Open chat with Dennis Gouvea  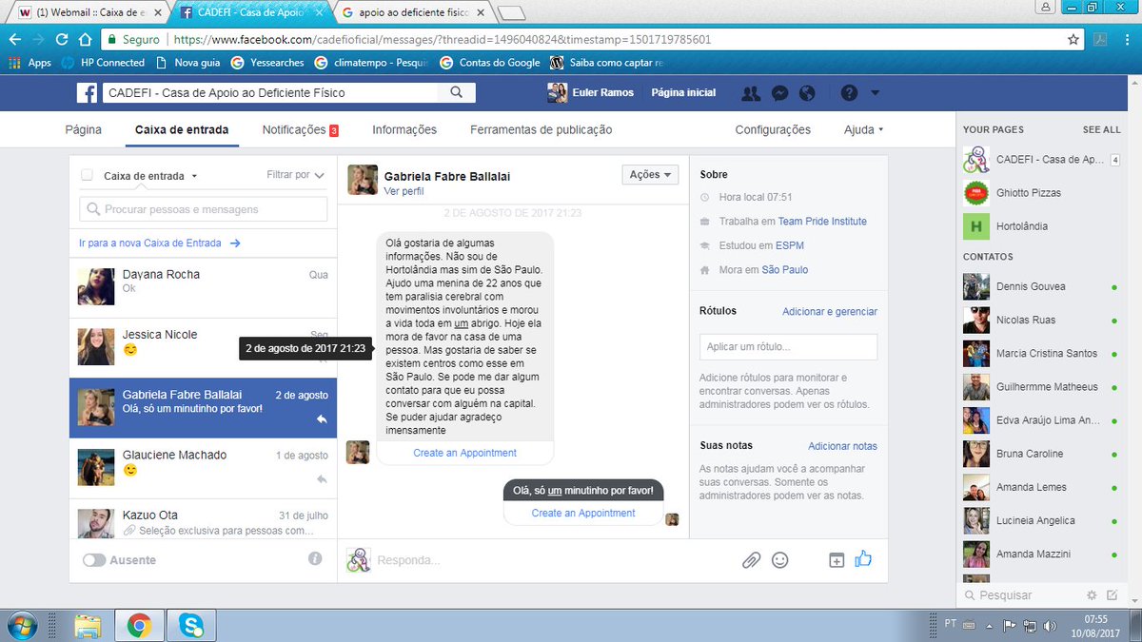(1041, 286)
